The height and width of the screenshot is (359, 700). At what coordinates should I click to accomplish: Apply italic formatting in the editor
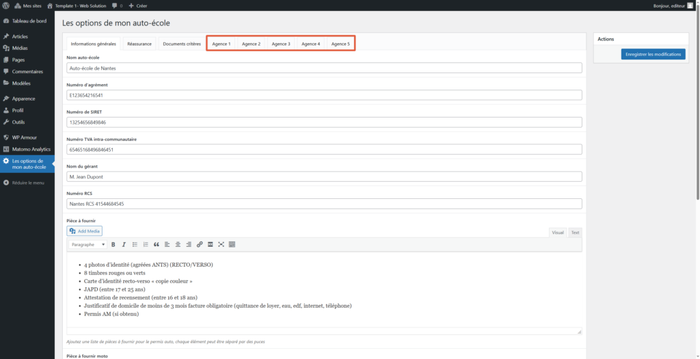tap(124, 244)
